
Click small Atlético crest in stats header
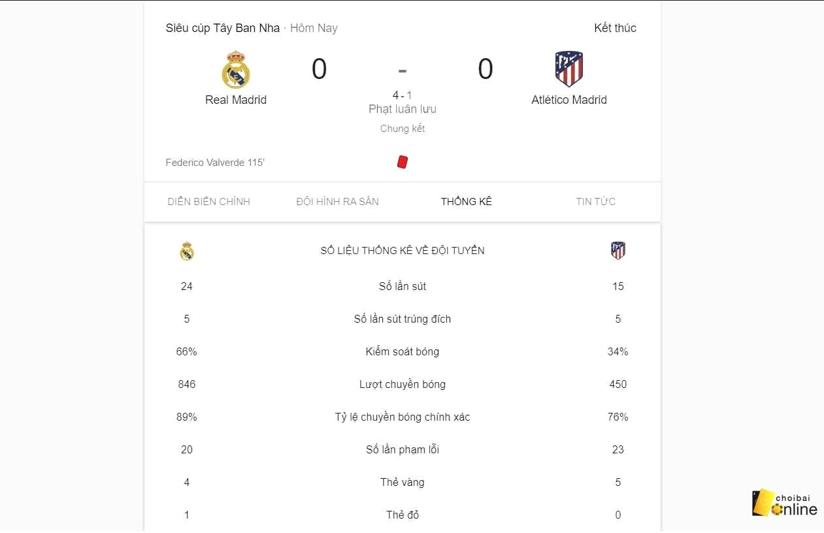coord(618,251)
